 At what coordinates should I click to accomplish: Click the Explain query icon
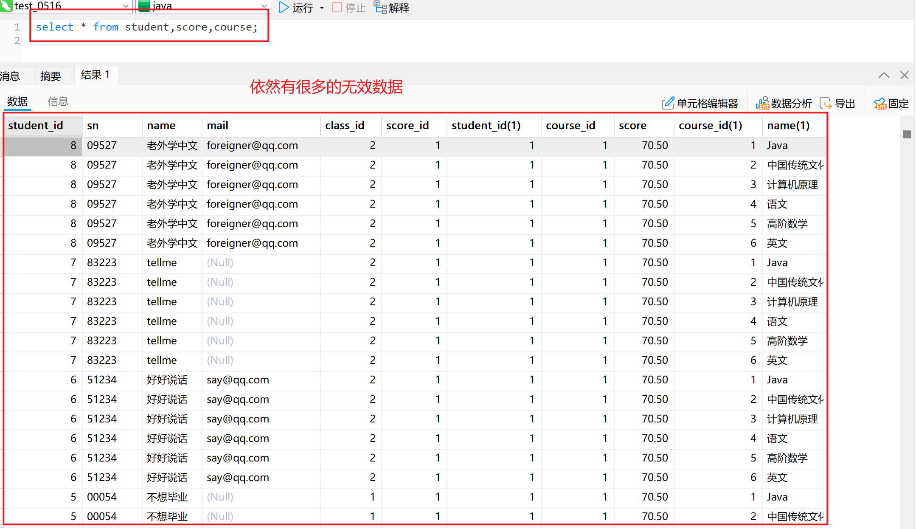380,7
